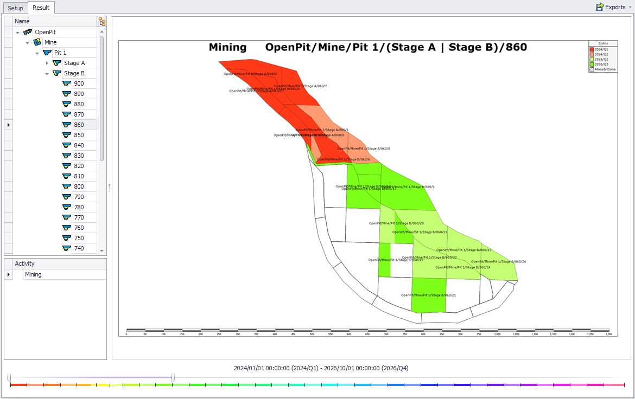The width and height of the screenshot is (635, 399).
Task: Click the 2024/Q2 legend swatch
Action: (592, 54)
